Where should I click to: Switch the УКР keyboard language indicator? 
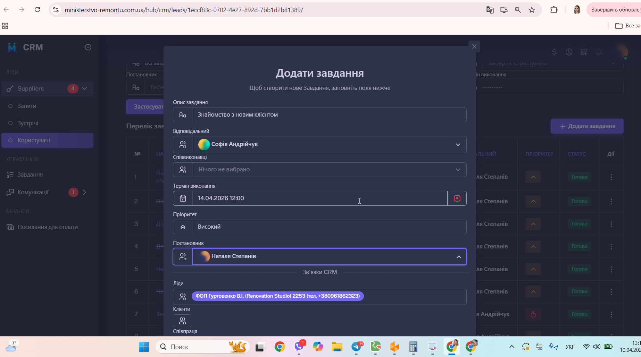[x=570, y=347]
